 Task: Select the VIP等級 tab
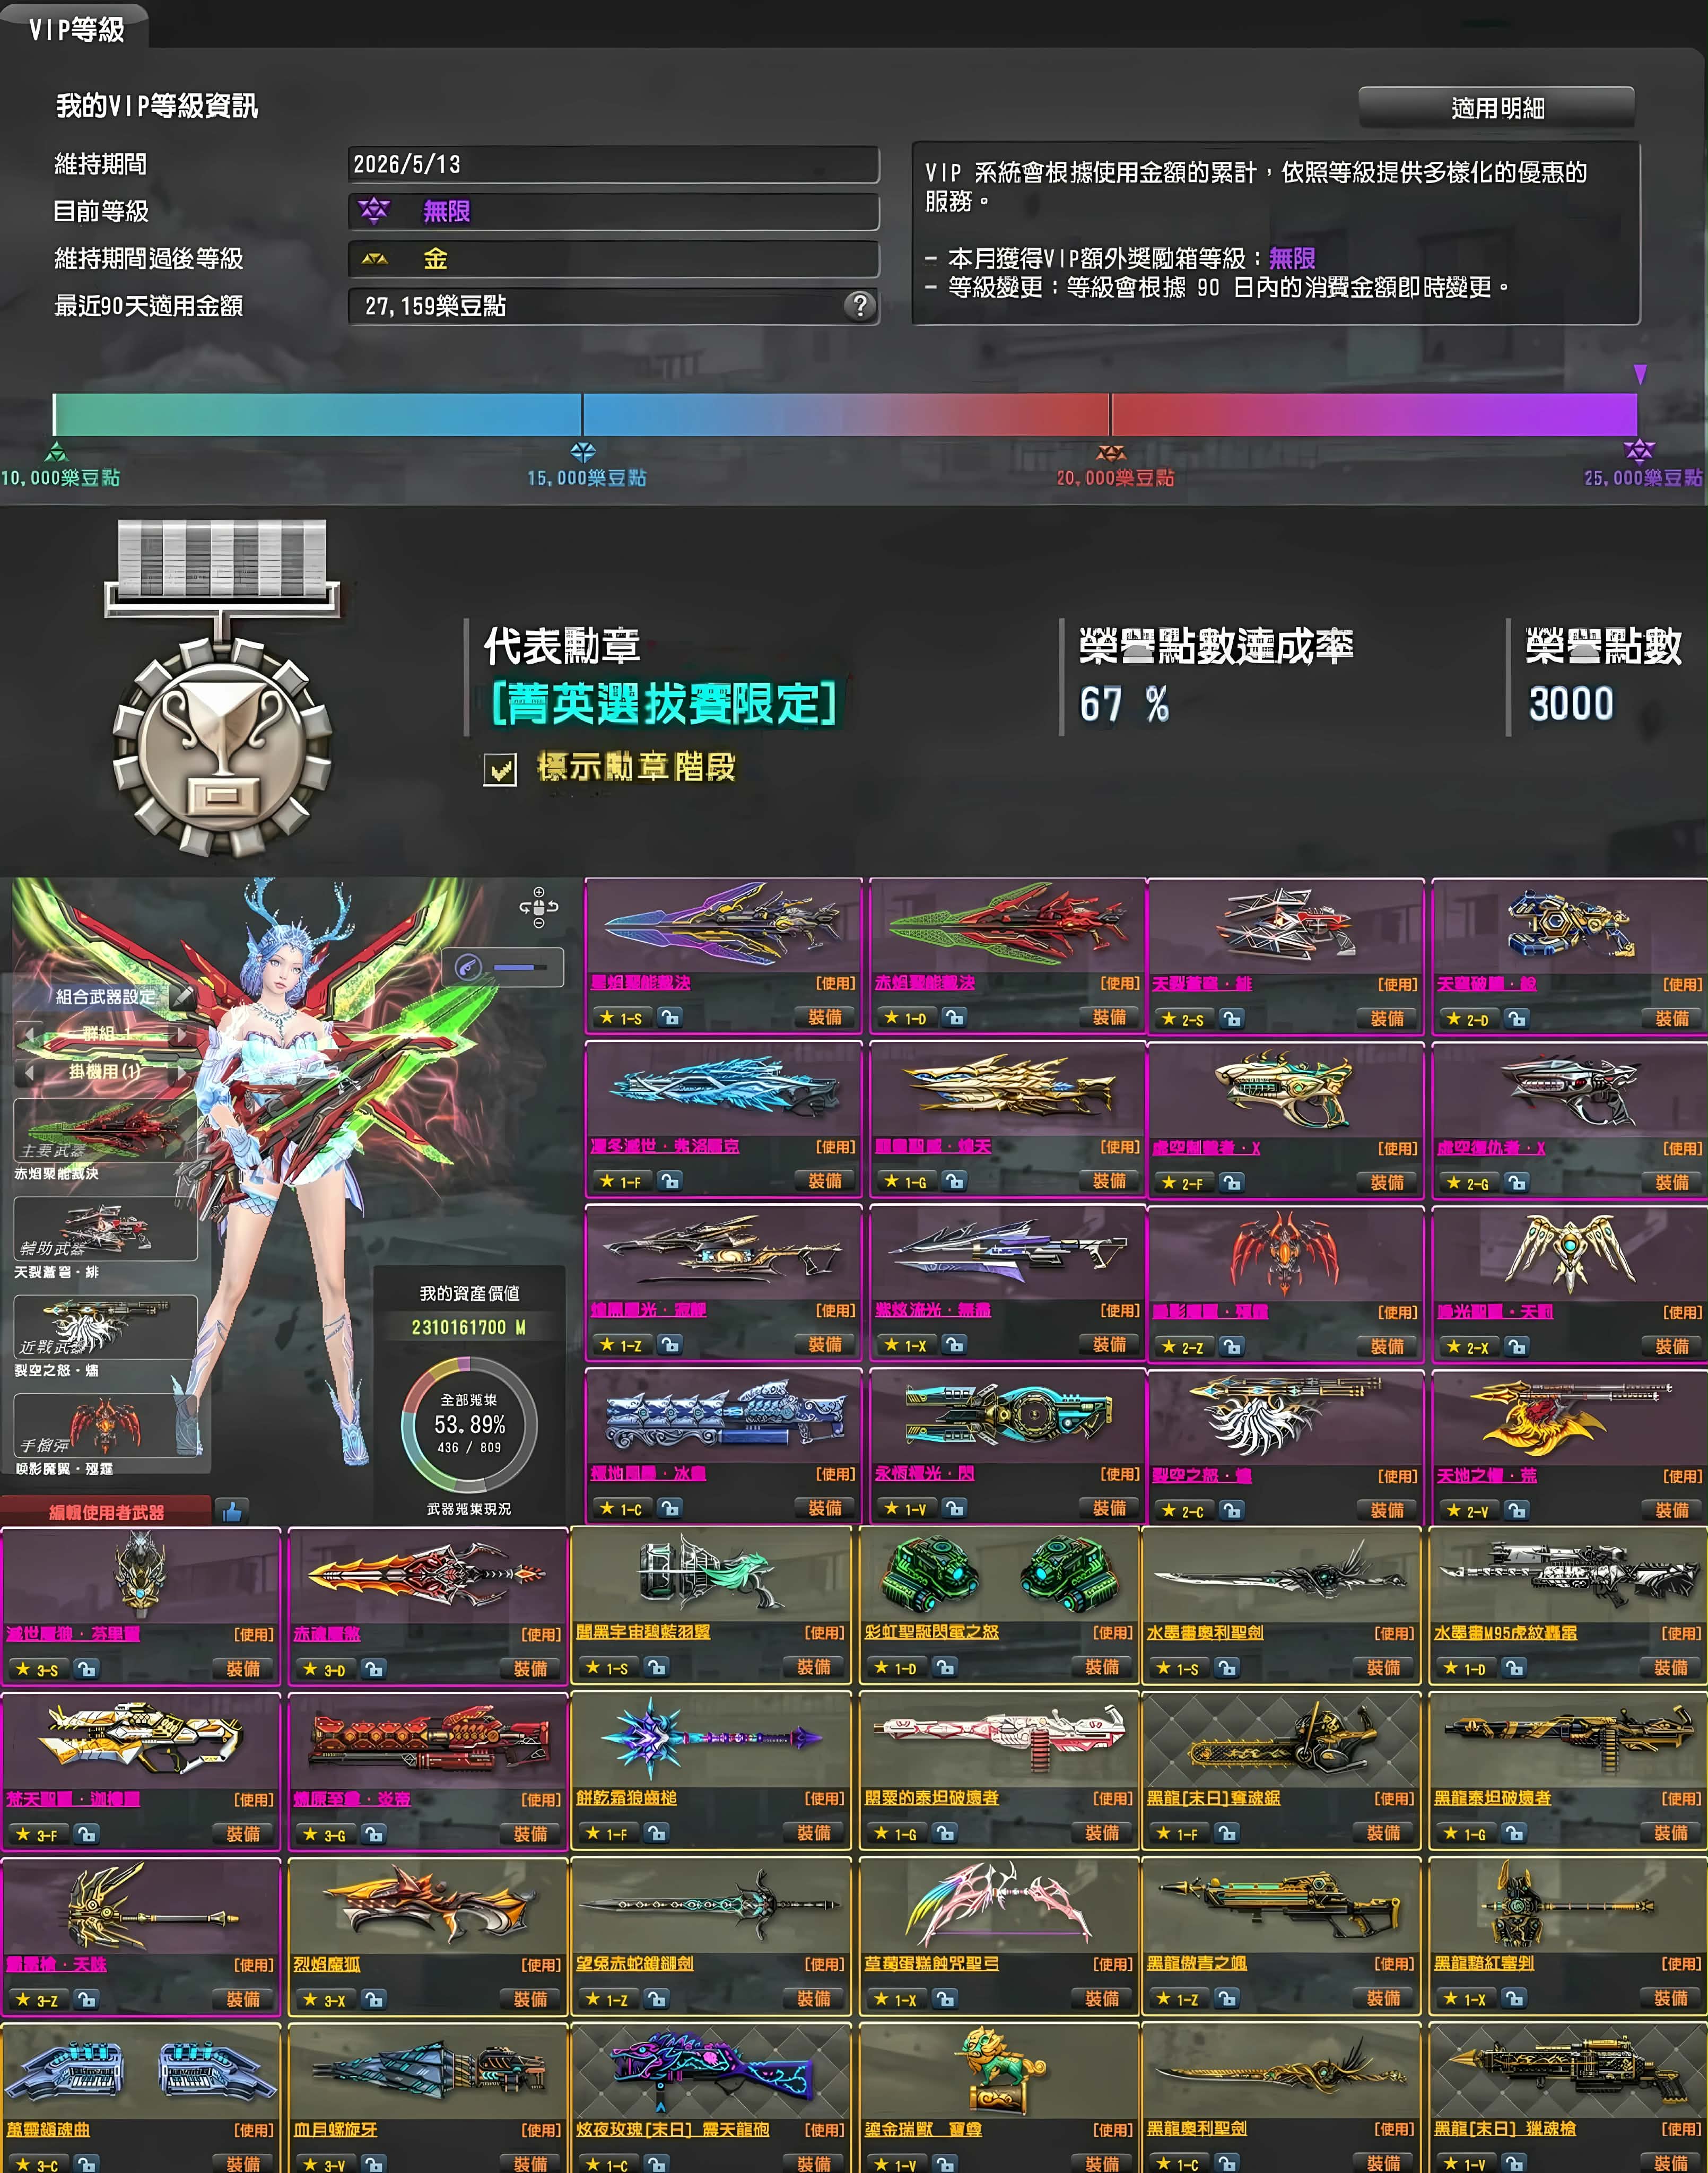tap(76, 29)
